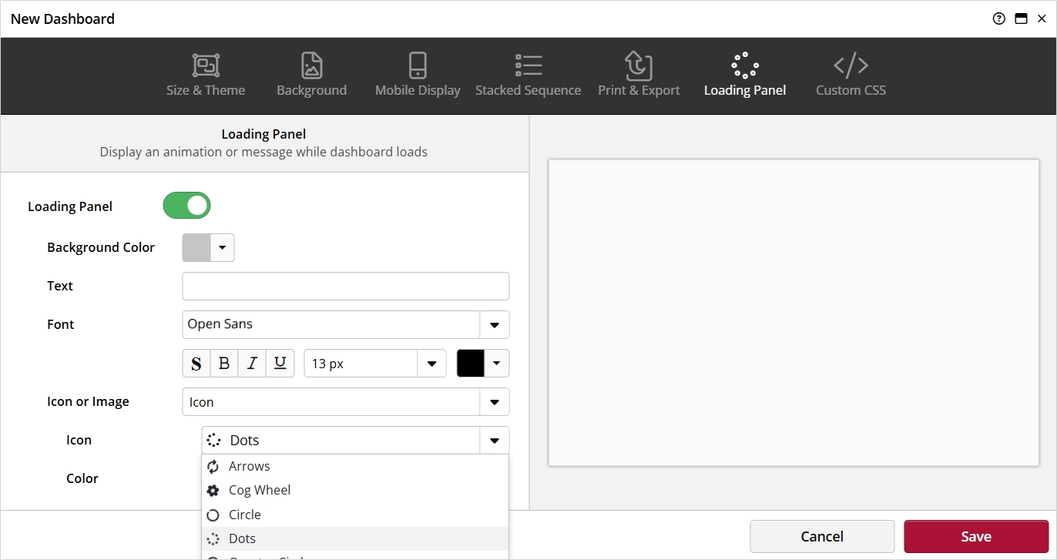Choose Cog Wheel from the icon list
This screenshot has height=560, width=1057.
pos(259,490)
